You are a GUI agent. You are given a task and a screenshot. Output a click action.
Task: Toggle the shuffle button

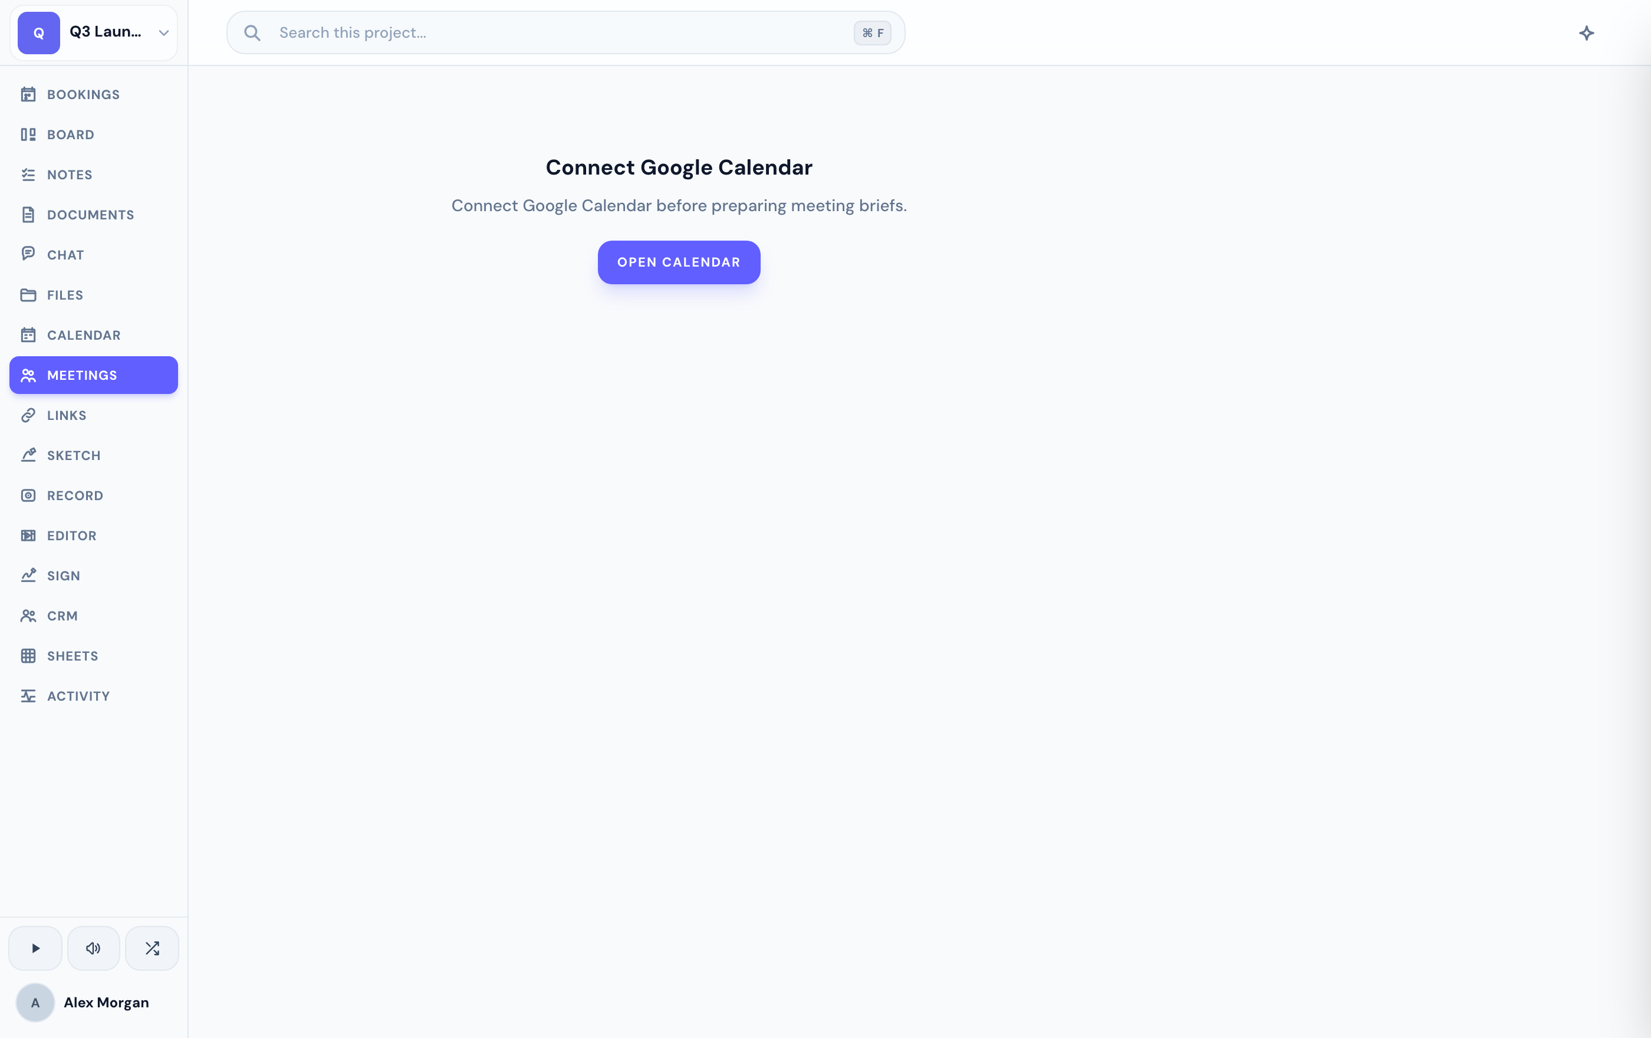(152, 948)
